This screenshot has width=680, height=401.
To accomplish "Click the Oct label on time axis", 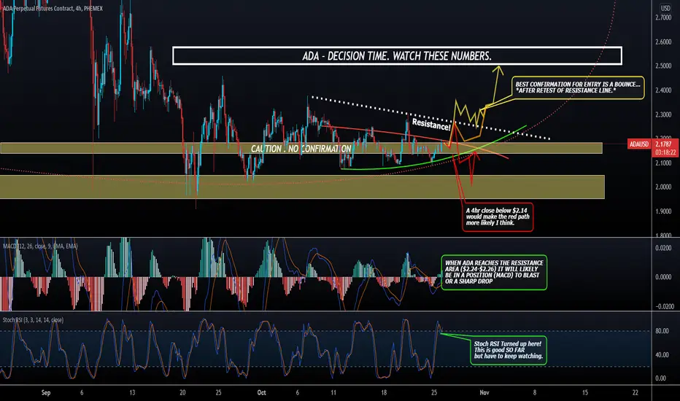I will pos(261,393).
